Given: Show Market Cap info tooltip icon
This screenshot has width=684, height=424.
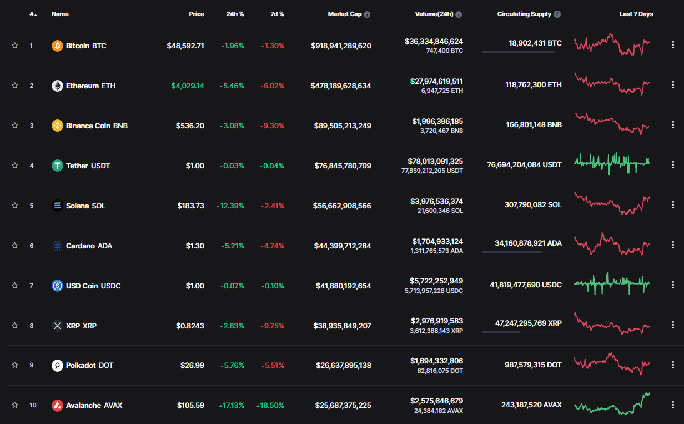Looking at the screenshot, I should 367,14.
